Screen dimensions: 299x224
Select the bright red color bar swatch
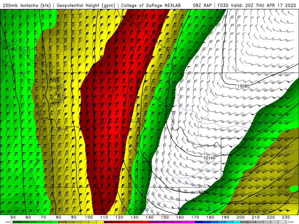pos(146,222)
